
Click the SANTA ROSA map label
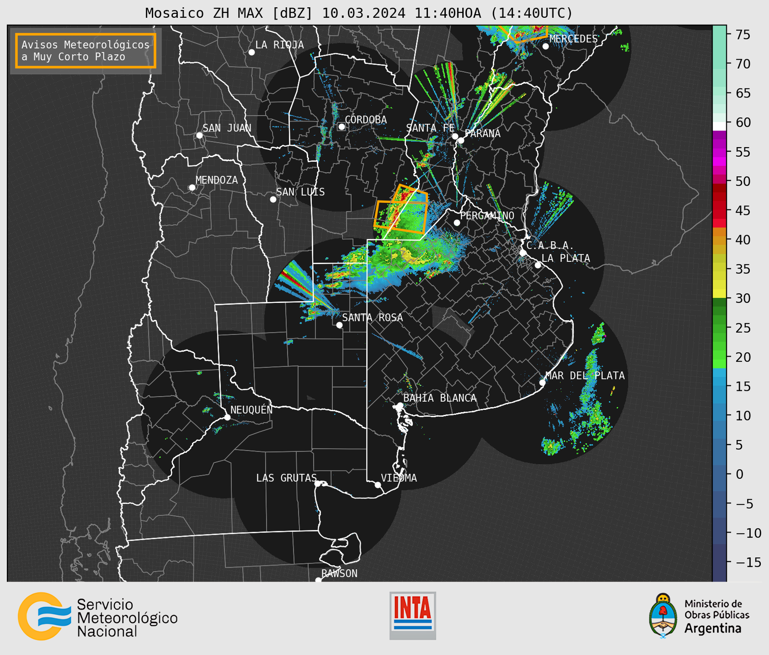pyautogui.click(x=372, y=317)
